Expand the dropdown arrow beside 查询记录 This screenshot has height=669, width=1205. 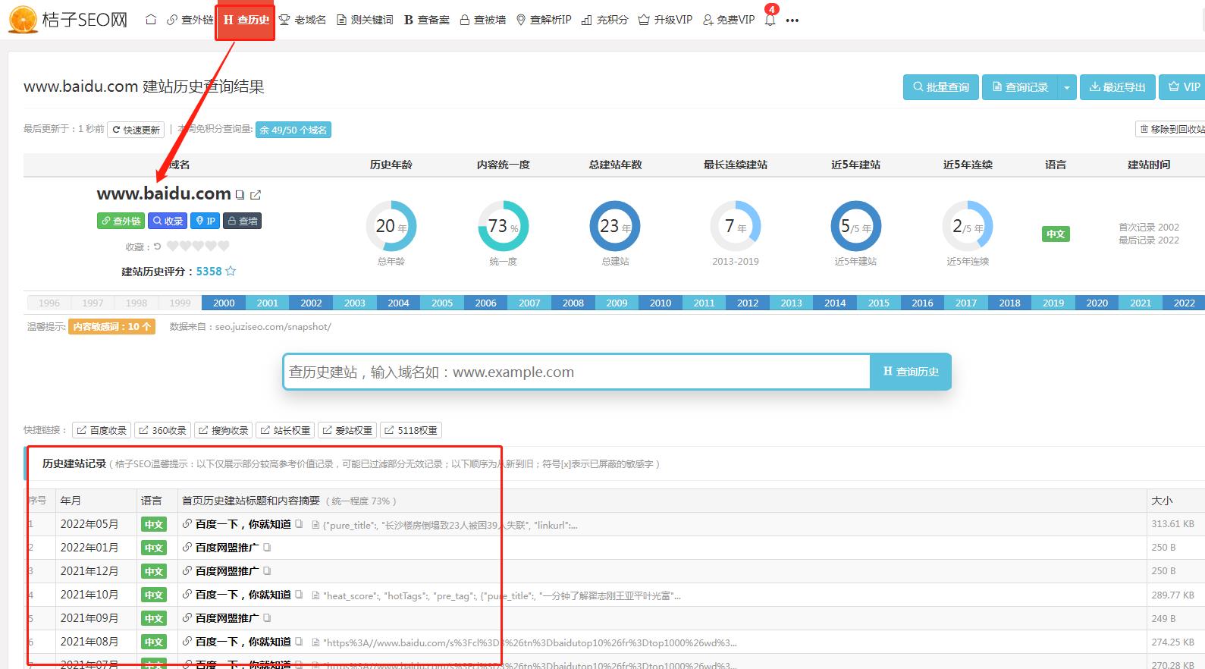tap(1066, 87)
